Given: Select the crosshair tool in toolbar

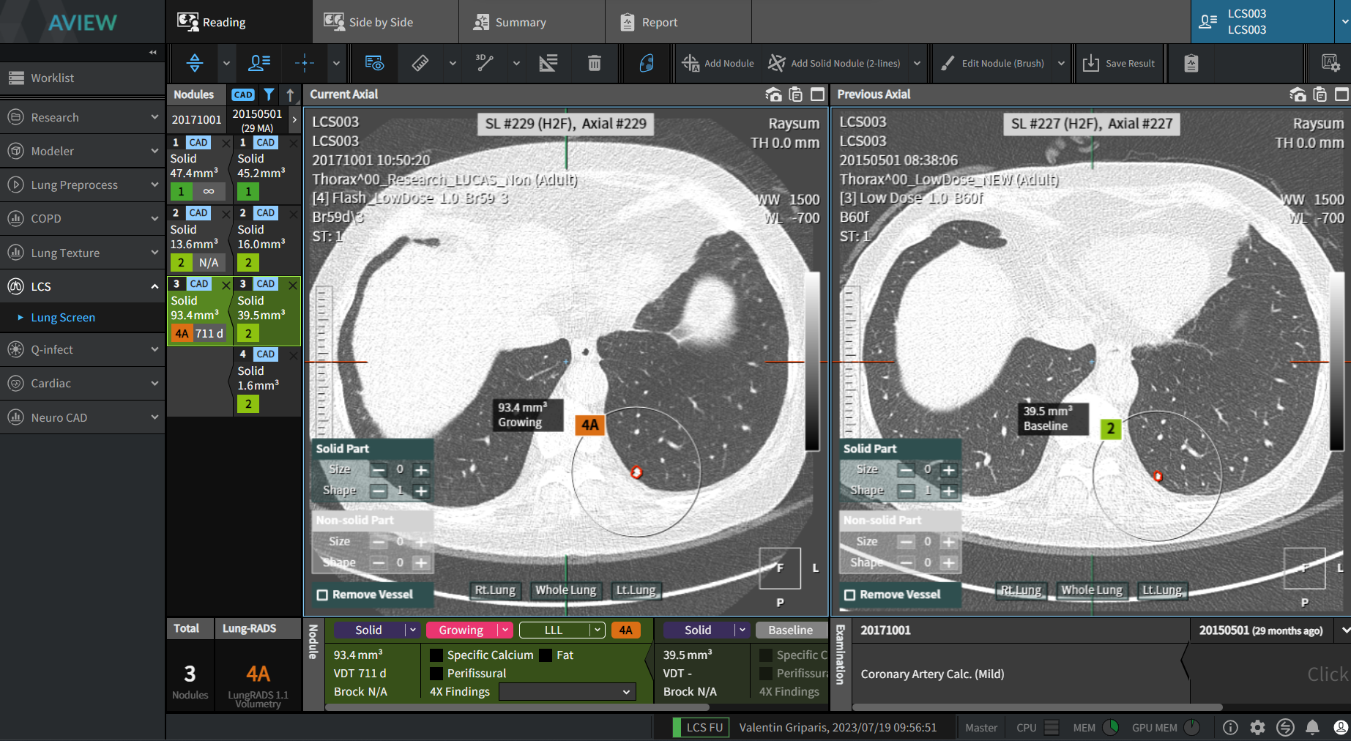Looking at the screenshot, I should pyautogui.click(x=304, y=64).
